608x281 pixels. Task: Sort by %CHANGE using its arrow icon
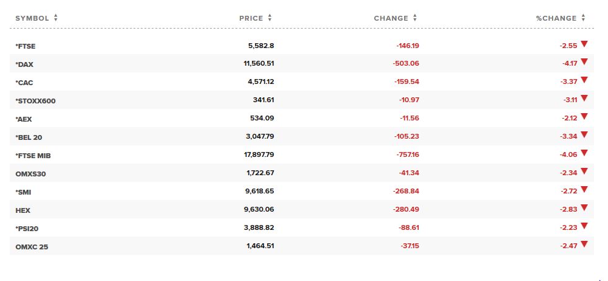[x=583, y=18]
